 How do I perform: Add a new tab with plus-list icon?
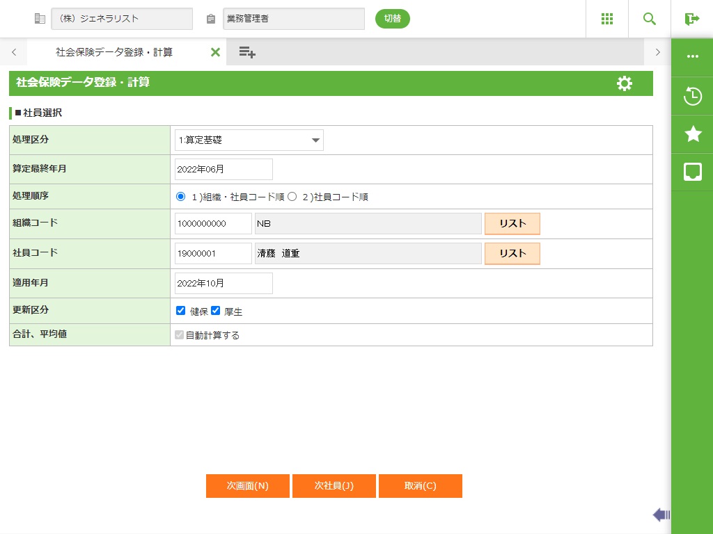click(247, 52)
